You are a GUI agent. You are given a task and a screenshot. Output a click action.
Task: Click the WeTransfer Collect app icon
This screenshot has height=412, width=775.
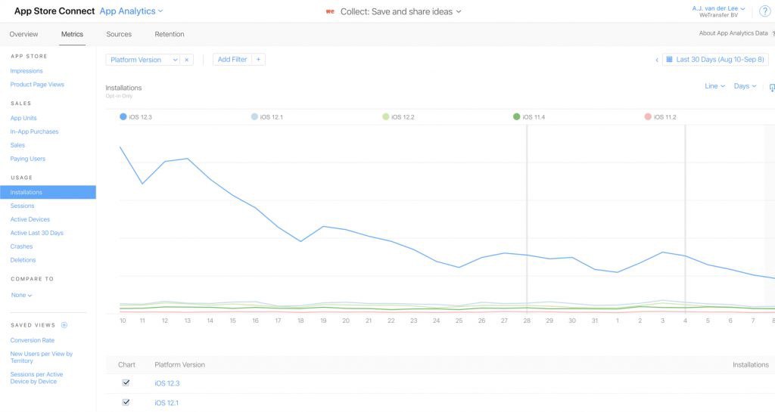click(x=330, y=11)
